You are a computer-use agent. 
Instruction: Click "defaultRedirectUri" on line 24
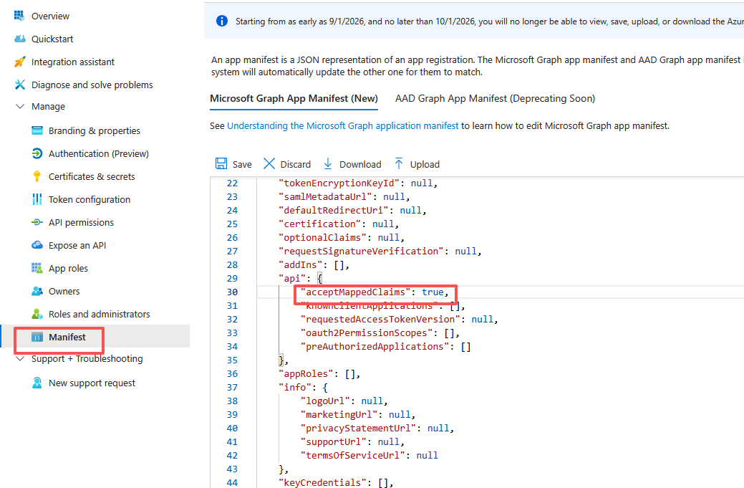334,210
